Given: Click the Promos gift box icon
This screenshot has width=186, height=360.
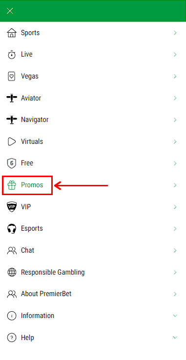Looking at the screenshot, I should [x=12, y=185].
